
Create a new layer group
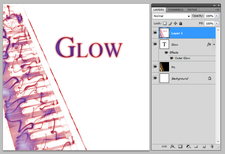coord(196,146)
